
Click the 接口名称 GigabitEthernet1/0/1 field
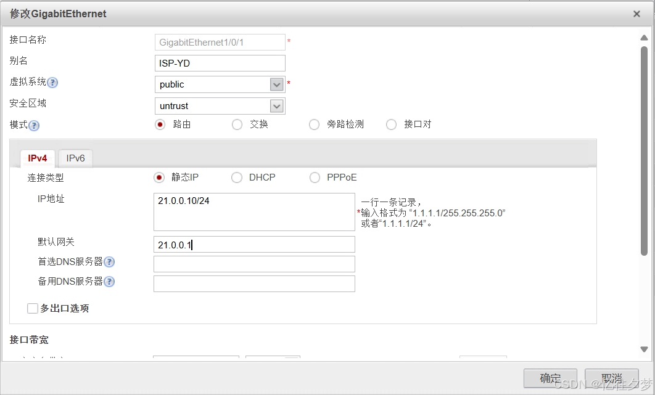pyautogui.click(x=220, y=42)
